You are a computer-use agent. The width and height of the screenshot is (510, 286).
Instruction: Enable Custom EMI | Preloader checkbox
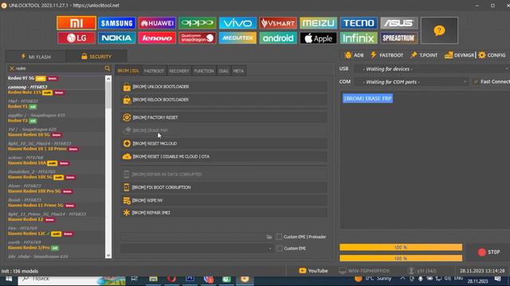pyautogui.click(x=279, y=237)
